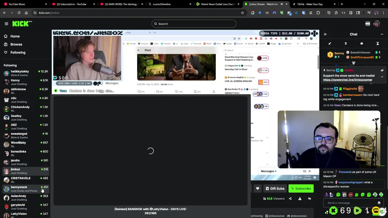Focus the Kick search field
388x218 pixels.
(194, 24)
